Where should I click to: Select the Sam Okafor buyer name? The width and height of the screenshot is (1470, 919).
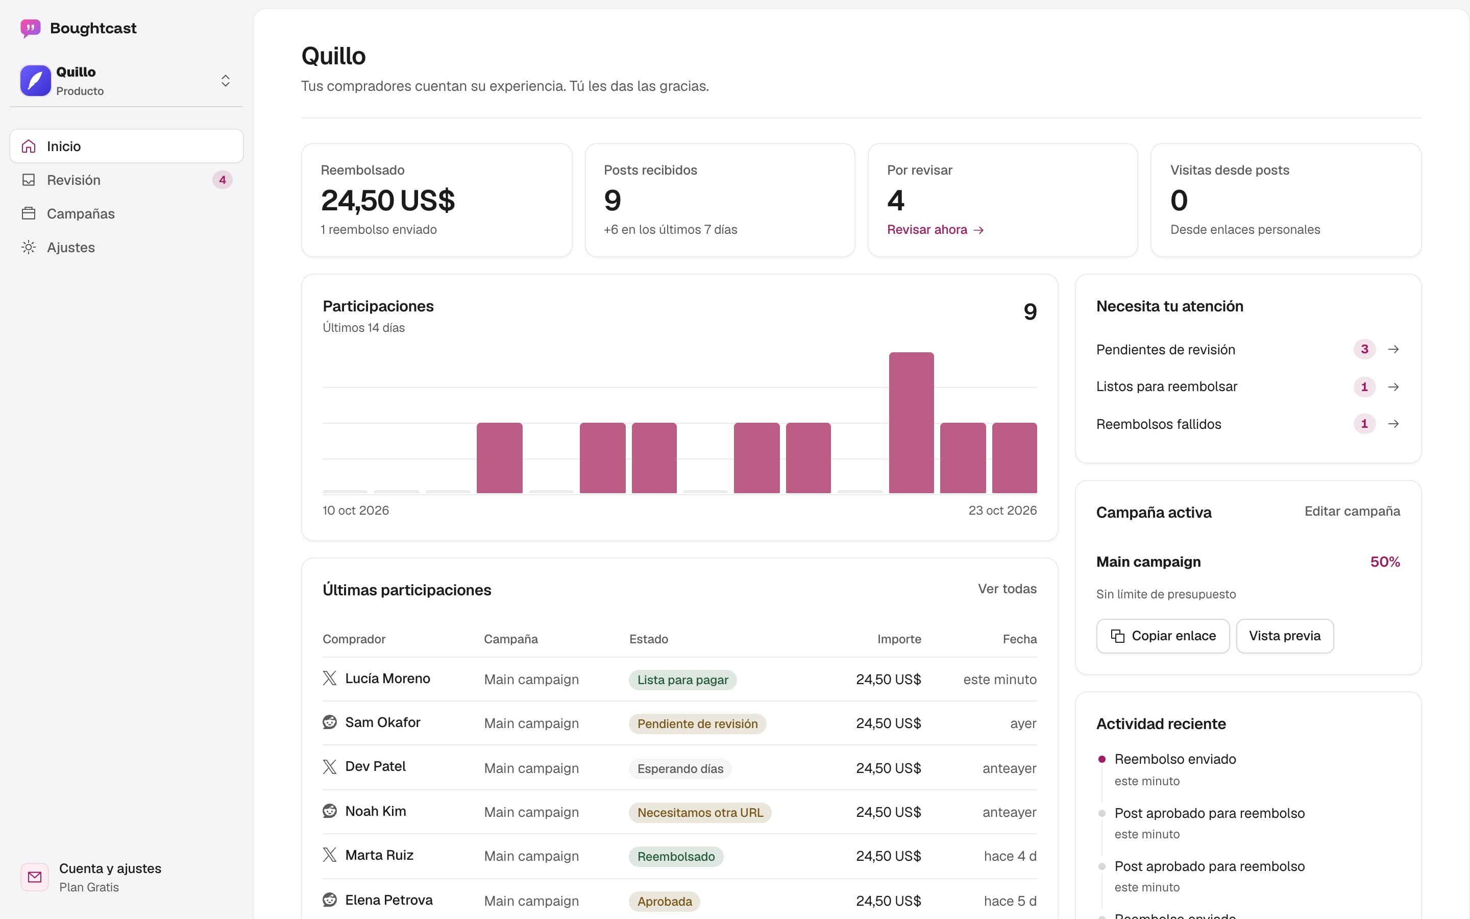383,722
